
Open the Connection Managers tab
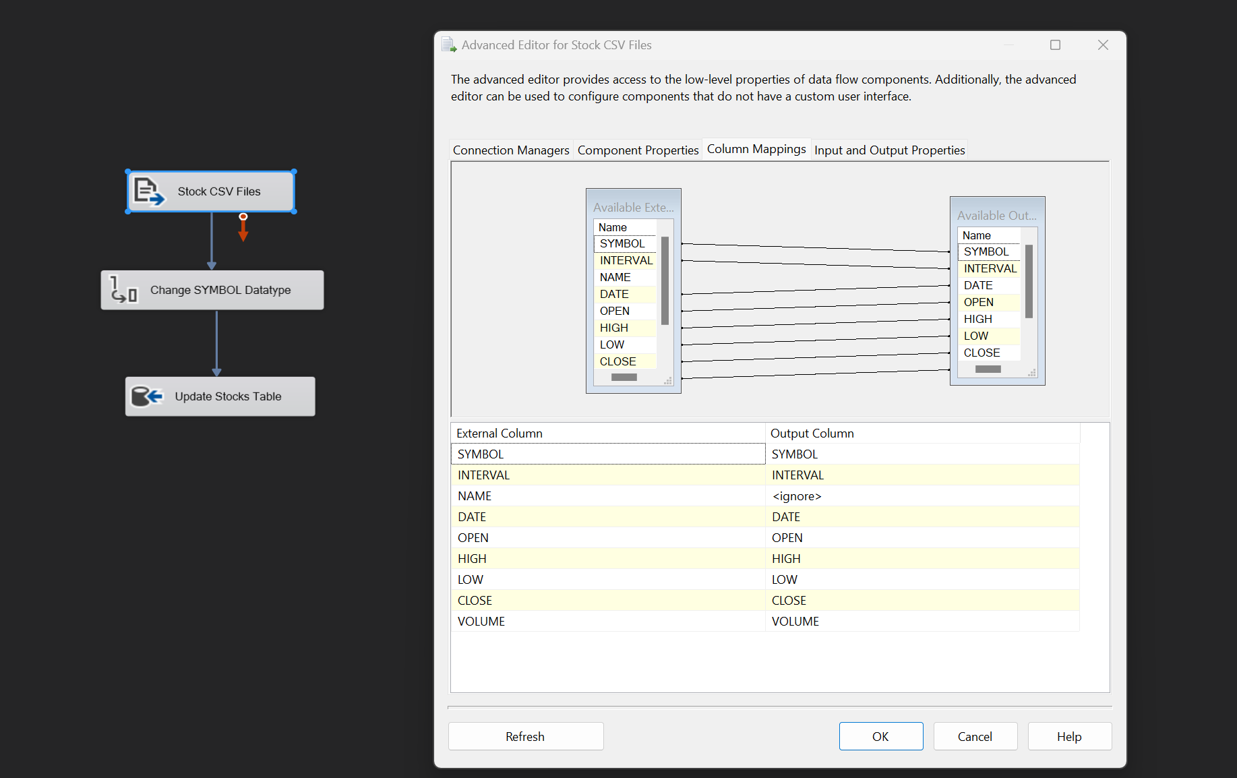[511, 150]
